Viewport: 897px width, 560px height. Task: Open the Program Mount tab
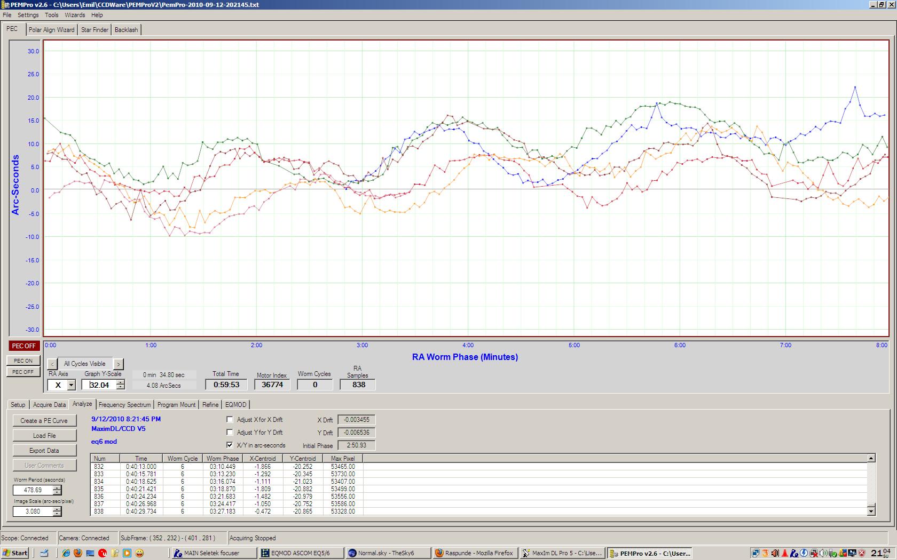(x=177, y=405)
